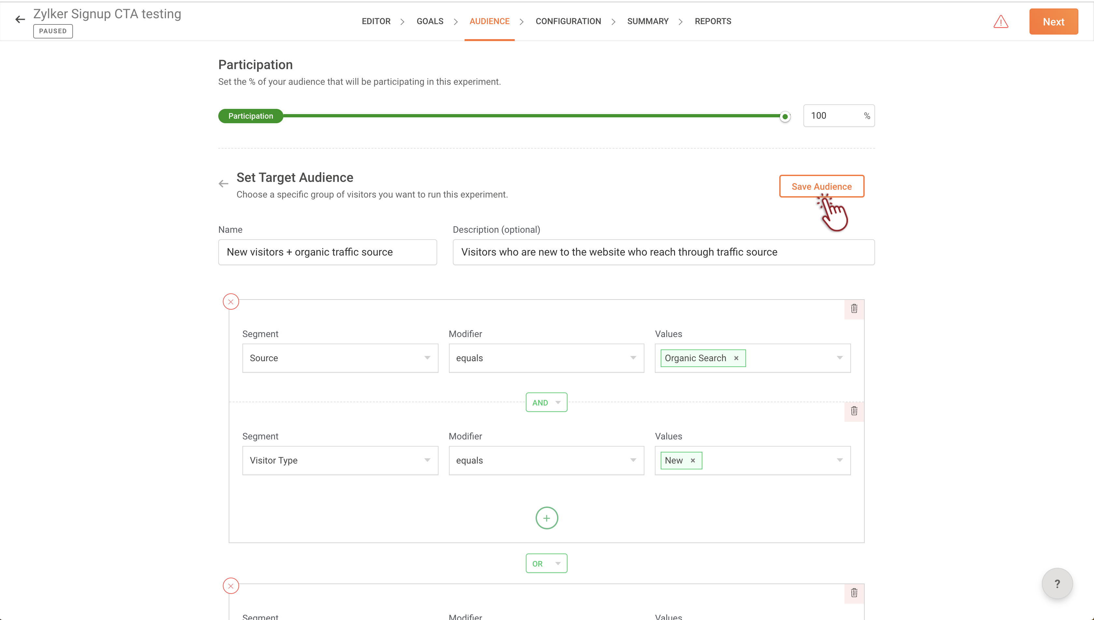Switch to the GOALS tab
Viewport: 1094px width, 620px height.
(x=430, y=21)
